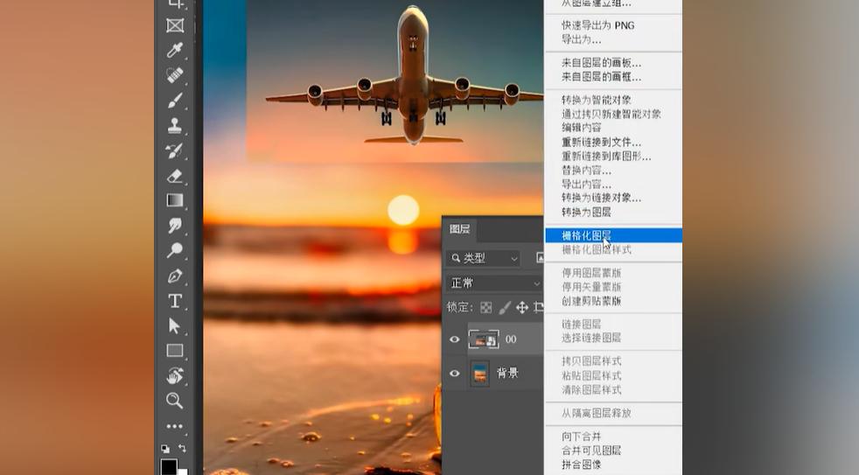Hide the 00 layer with its eye icon
Image resolution: width=859 pixels, height=475 pixels.
[x=455, y=339]
